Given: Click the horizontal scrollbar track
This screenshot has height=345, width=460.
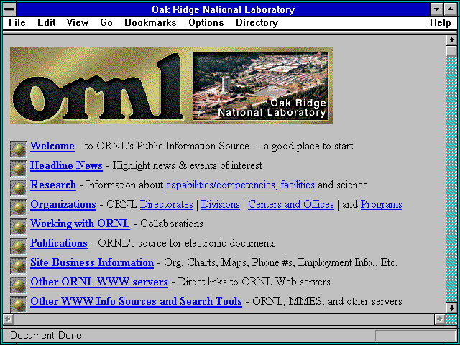Looking at the screenshot, I should coord(224,319).
